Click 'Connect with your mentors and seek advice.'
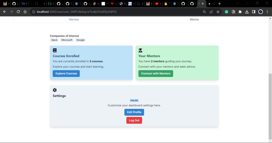The width and height of the screenshot is (272, 143). [x=167, y=67]
